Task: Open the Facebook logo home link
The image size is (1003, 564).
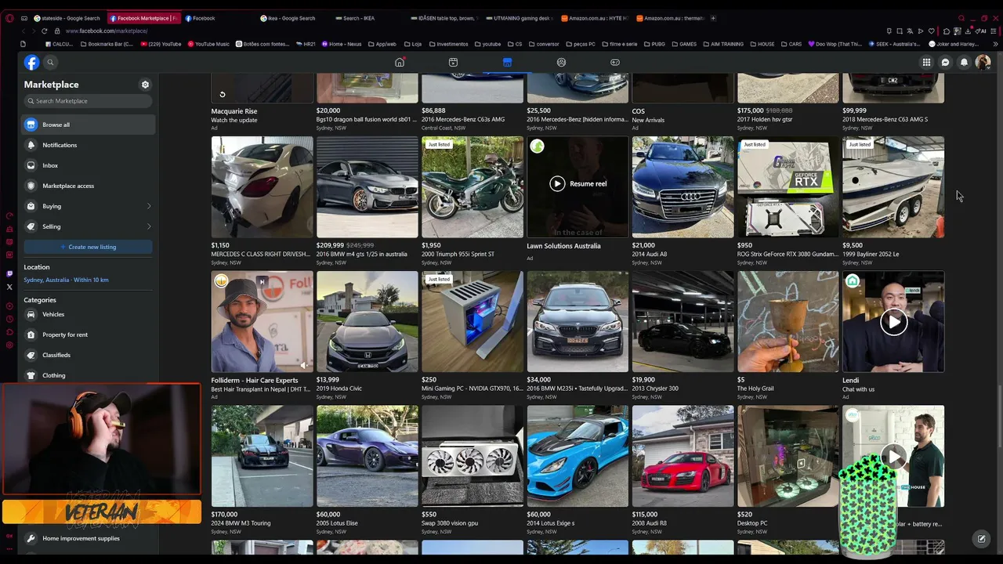Action: (x=31, y=63)
